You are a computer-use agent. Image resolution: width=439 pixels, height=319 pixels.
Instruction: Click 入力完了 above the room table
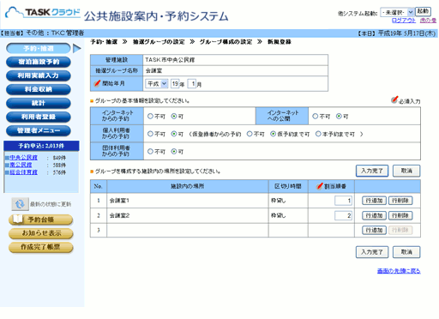point(372,171)
